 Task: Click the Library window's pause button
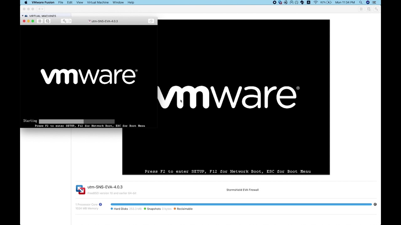(361, 9)
